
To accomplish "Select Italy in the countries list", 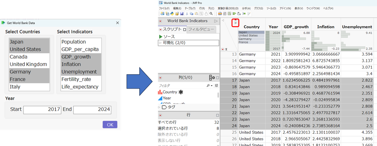I will coord(29,87).
